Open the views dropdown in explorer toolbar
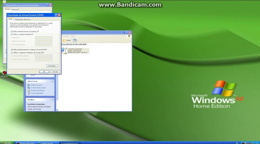 click(75, 40)
